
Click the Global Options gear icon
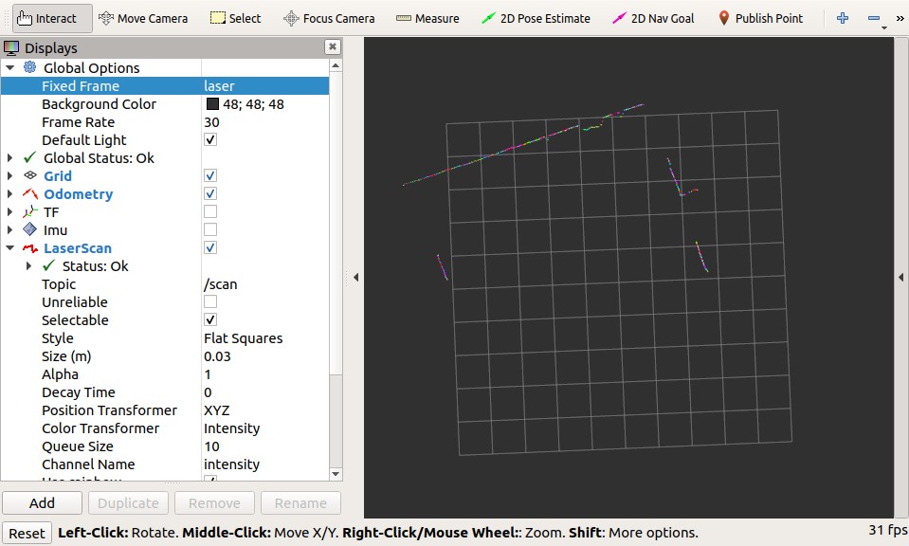(29, 67)
